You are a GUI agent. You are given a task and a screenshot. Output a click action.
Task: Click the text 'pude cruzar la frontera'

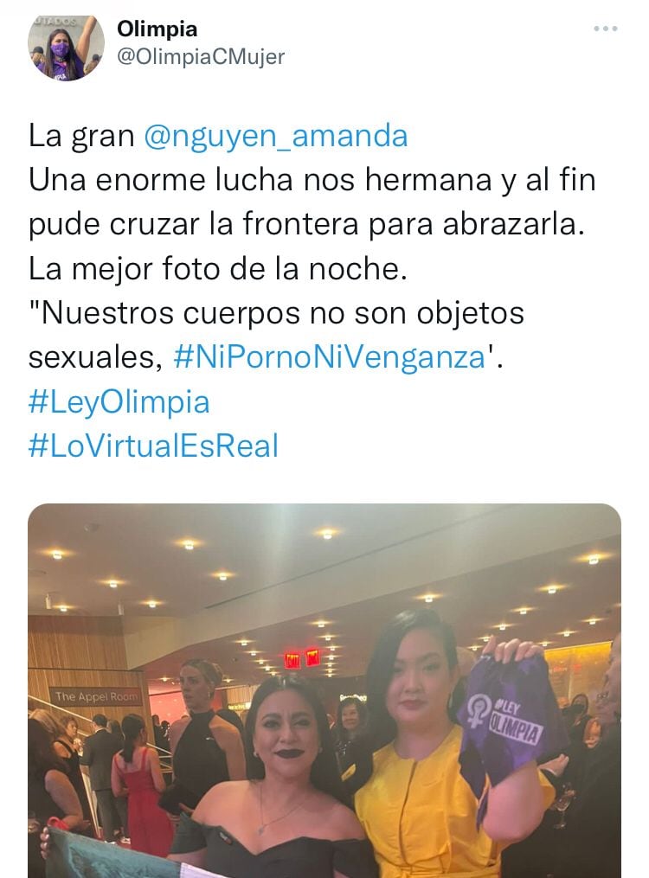tap(193, 225)
